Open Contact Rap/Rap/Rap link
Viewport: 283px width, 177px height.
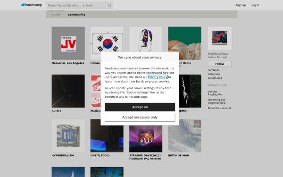(x=216, y=93)
